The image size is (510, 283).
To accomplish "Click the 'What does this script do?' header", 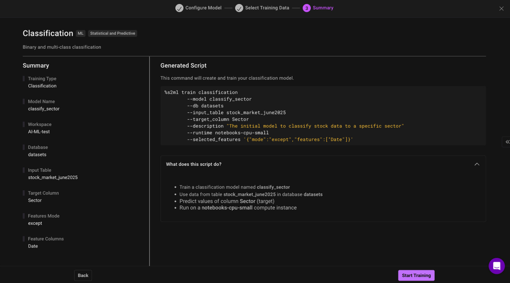I will click(x=194, y=164).
